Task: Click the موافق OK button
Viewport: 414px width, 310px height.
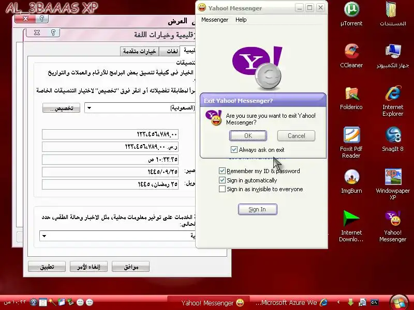Action: (x=131, y=267)
